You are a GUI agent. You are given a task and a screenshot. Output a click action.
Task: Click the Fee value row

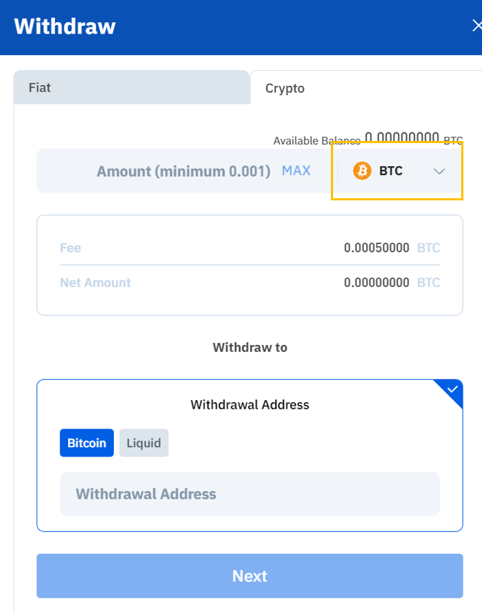tap(375, 247)
